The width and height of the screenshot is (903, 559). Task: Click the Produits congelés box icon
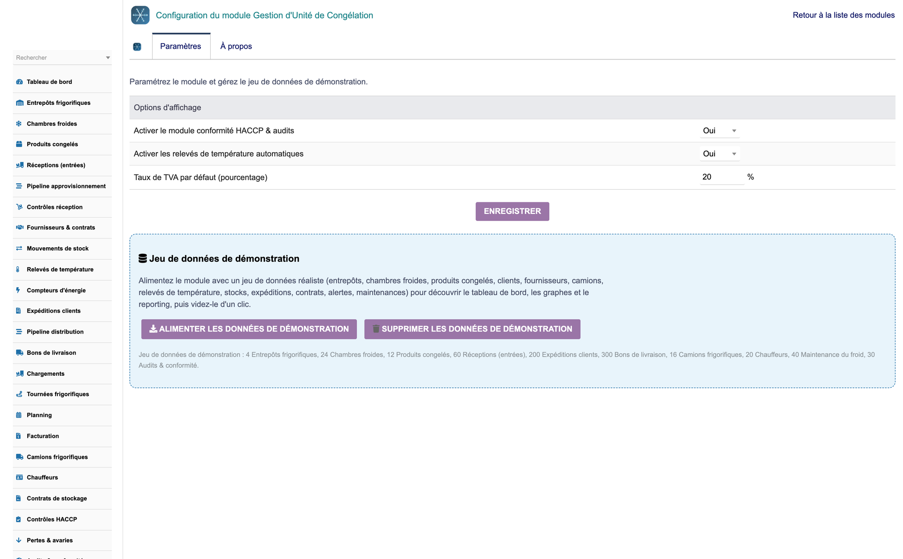click(19, 144)
